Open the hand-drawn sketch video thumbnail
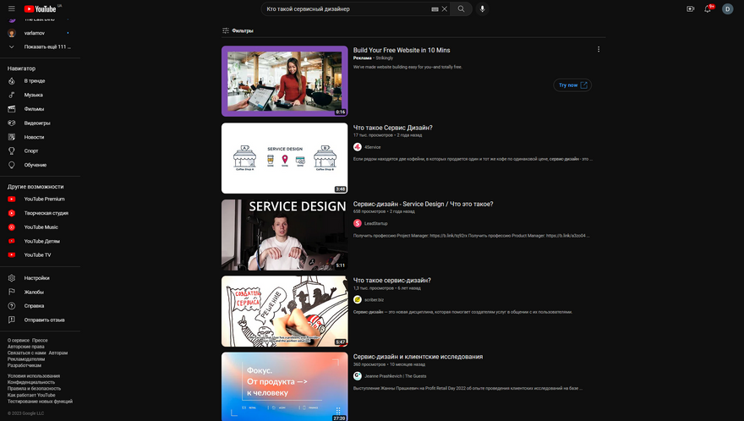Viewport: 744px width, 421px height. coord(285,311)
